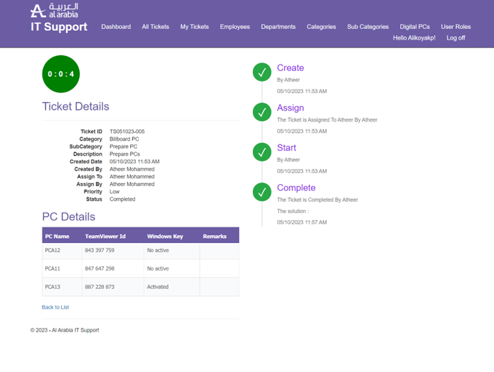The width and height of the screenshot is (494, 372).
Task: Click the green timer circle
Action: (x=61, y=74)
